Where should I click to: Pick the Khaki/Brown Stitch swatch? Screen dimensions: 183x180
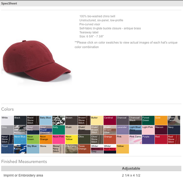(x=97, y=130)
